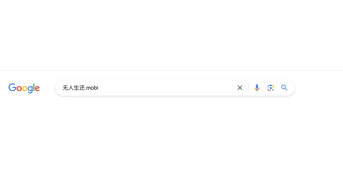Submit search using the blue magnifier icon
The image size is (343, 171).
point(284,88)
